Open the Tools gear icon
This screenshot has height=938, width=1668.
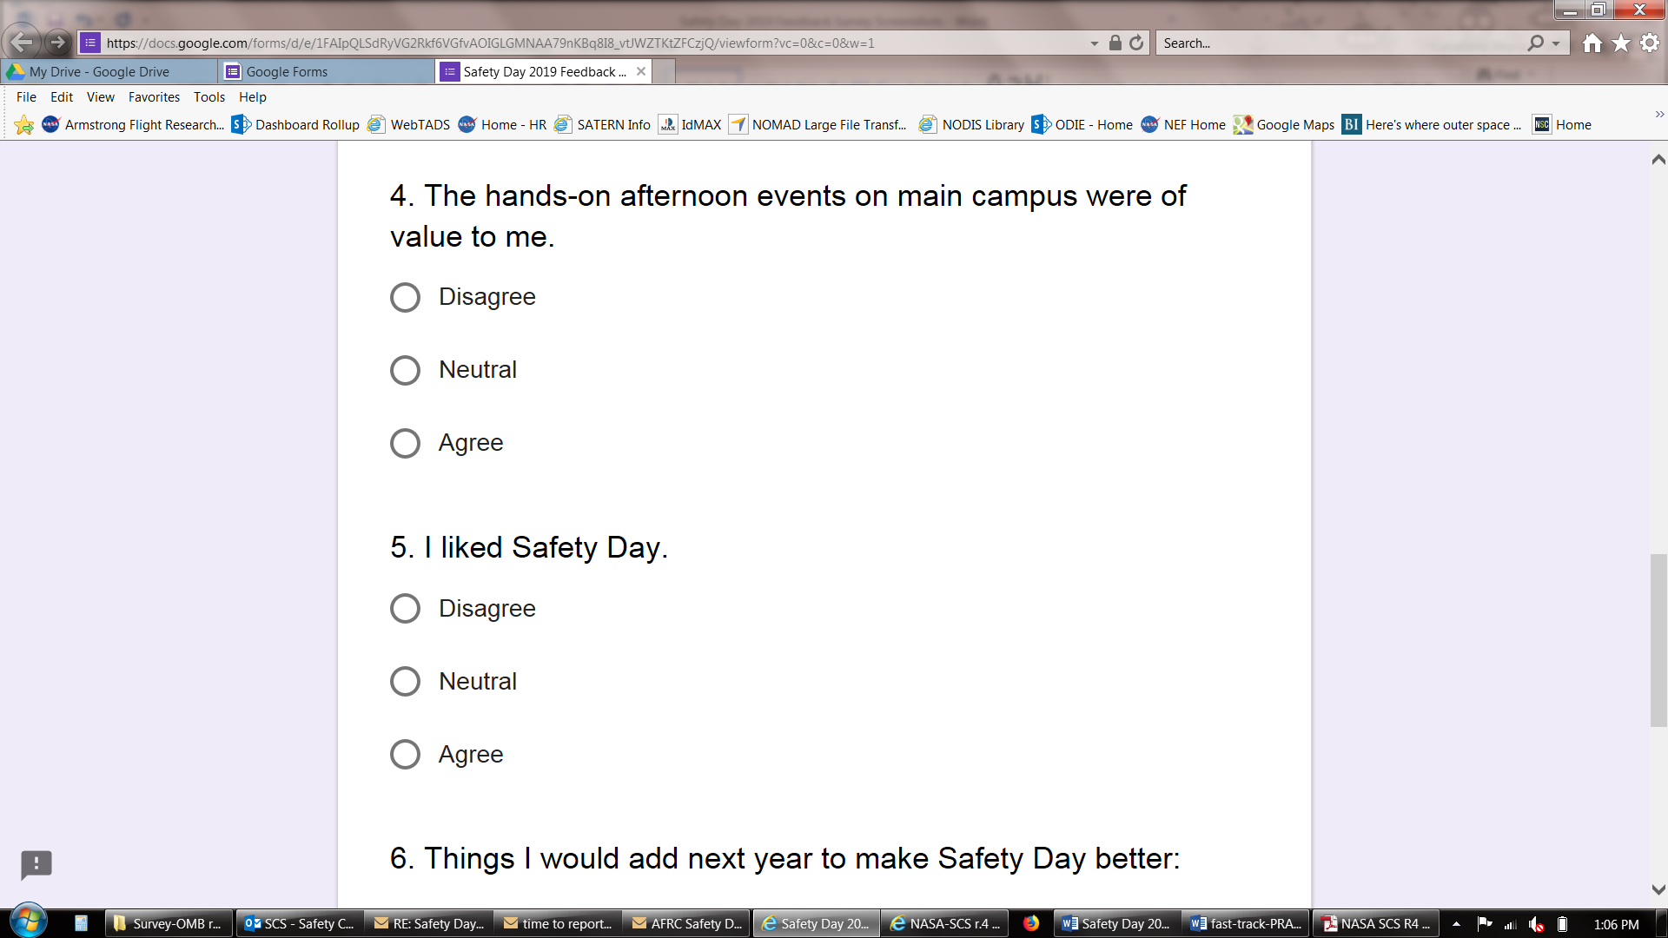click(1650, 43)
